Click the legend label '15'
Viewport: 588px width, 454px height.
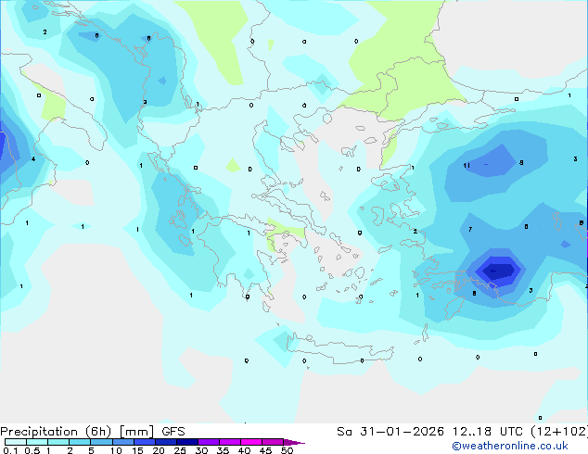pyautogui.click(x=137, y=450)
